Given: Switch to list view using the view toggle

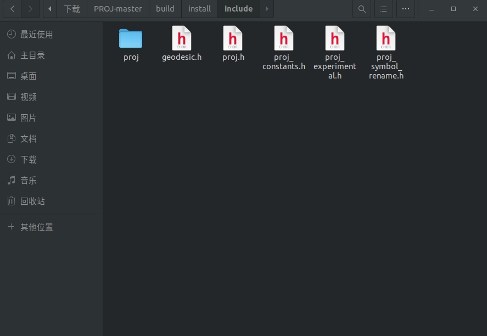Looking at the screenshot, I should click(x=383, y=9).
